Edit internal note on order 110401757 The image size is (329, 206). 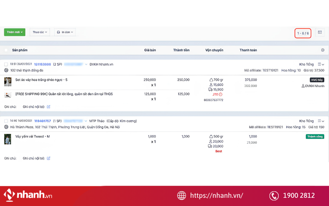point(49,158)
